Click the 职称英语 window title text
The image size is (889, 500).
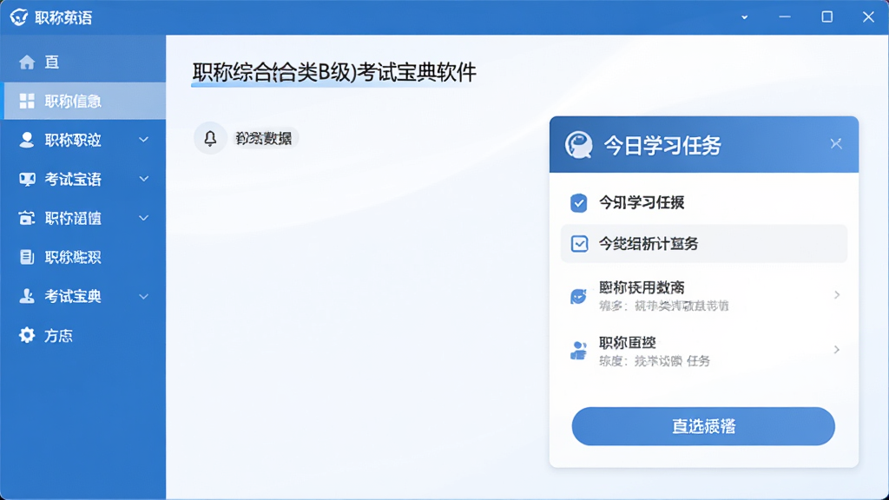click(63, 17)
